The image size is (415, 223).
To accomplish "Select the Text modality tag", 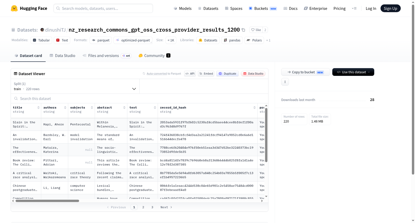I will click(62, 40).
